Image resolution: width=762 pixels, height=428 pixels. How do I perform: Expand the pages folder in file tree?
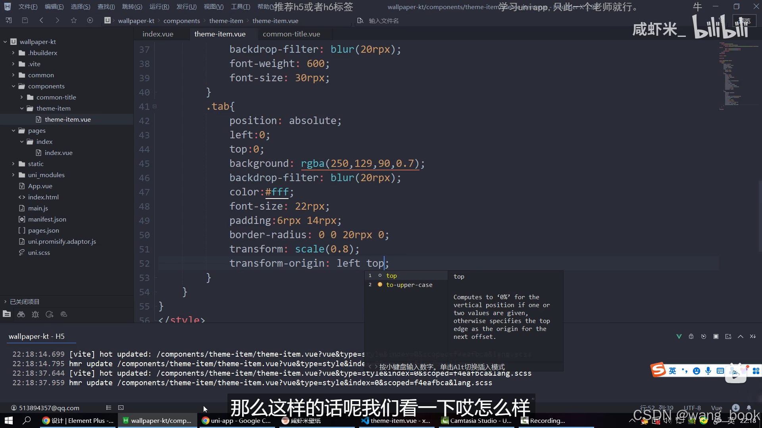tap(13, 130)
